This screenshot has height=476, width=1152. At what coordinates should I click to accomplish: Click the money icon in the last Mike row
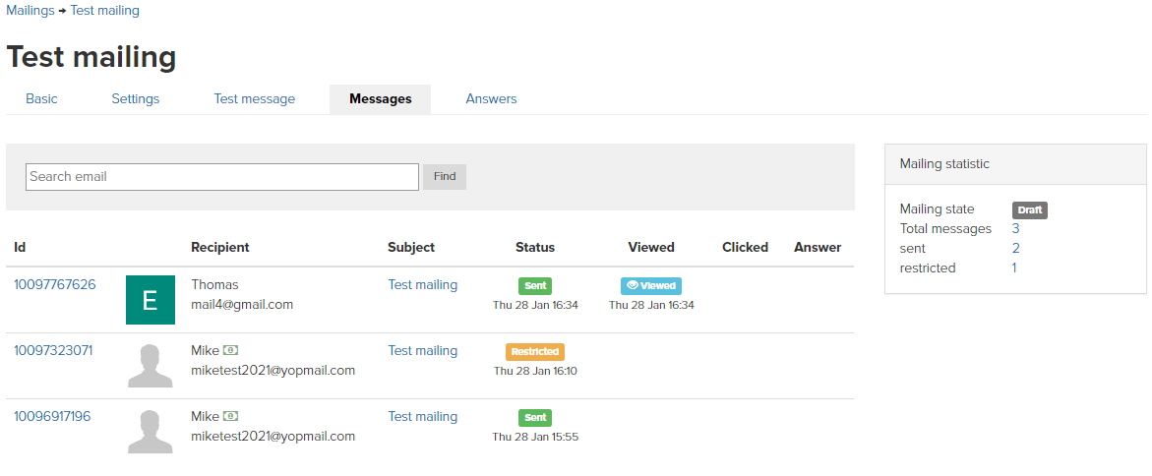pos(230,417)
